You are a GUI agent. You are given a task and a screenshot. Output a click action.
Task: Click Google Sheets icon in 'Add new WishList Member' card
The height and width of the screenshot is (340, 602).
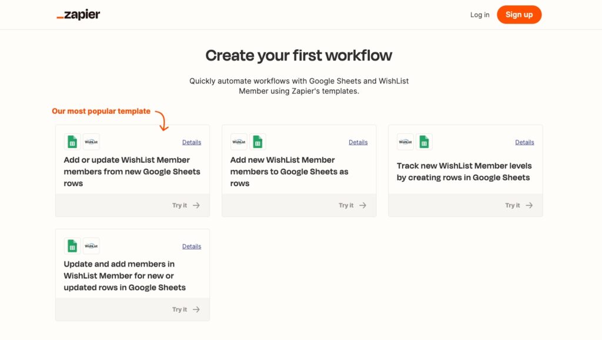click(x=257, y=142)
